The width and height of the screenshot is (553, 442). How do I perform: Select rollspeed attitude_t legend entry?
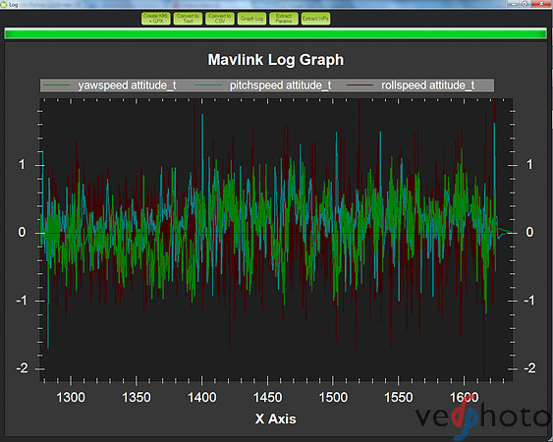tap(411, 85)
